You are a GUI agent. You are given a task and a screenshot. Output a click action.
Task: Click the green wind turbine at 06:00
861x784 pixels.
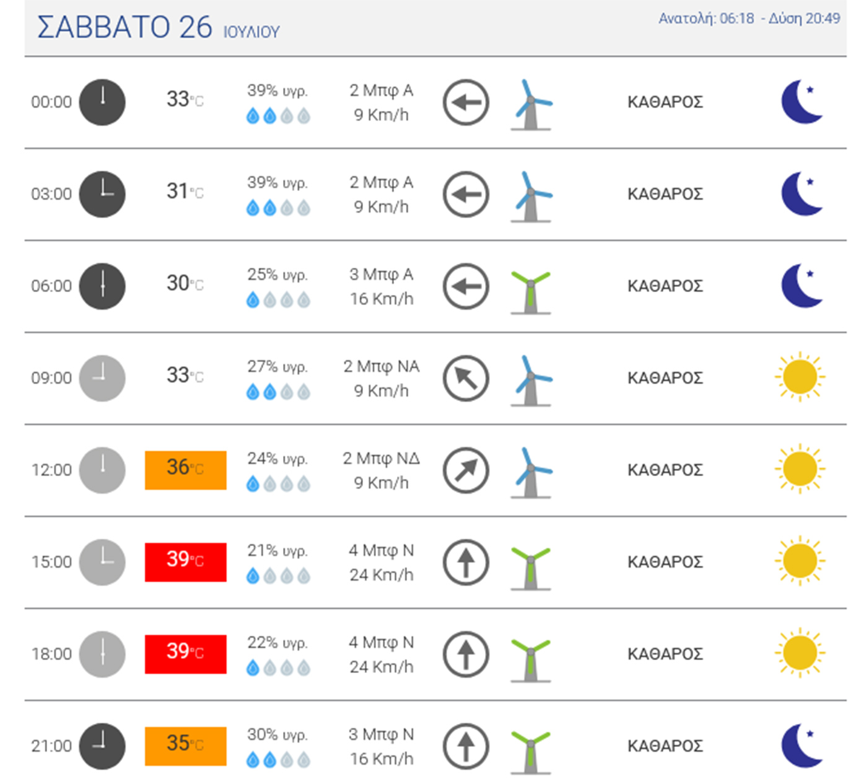531,292
